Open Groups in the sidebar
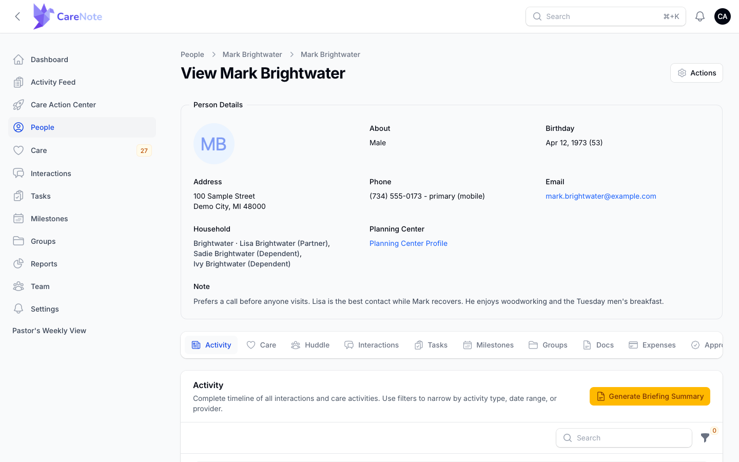This screenshot has height=462, width=739. coord(82,241)
